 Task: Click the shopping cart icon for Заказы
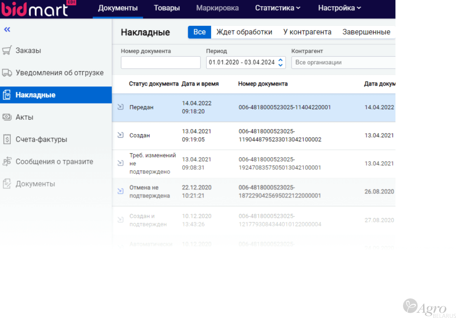pyautogui.click(x=7, y=50)
